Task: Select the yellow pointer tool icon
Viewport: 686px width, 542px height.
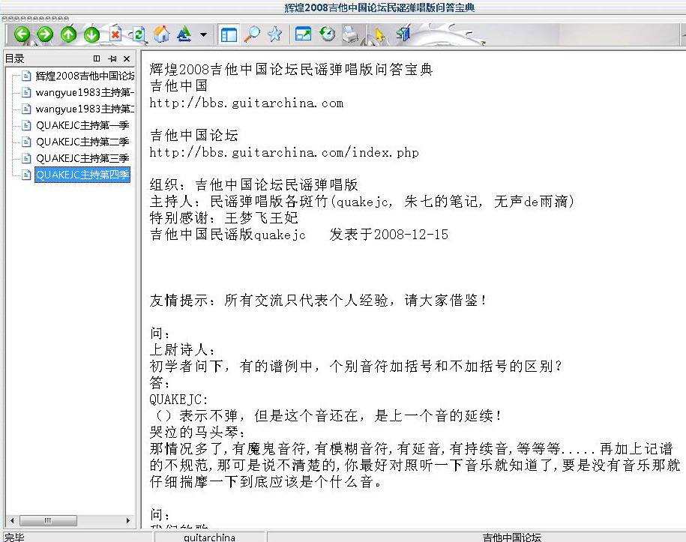Action: [x=379, y=34]
